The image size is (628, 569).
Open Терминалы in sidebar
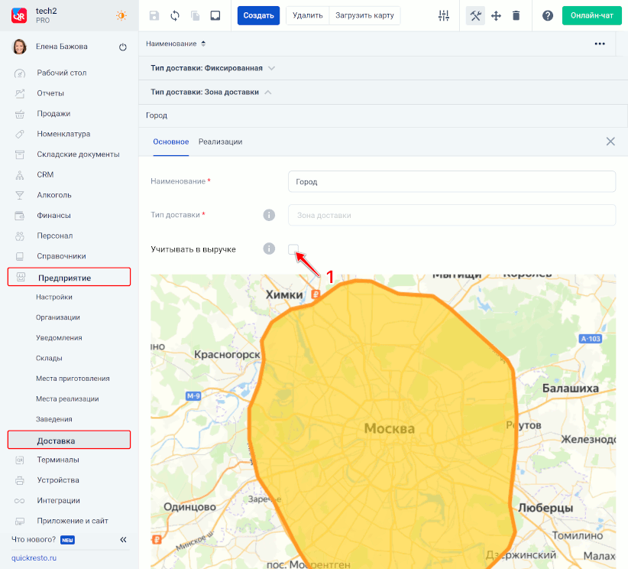click(x=58, y=460)
